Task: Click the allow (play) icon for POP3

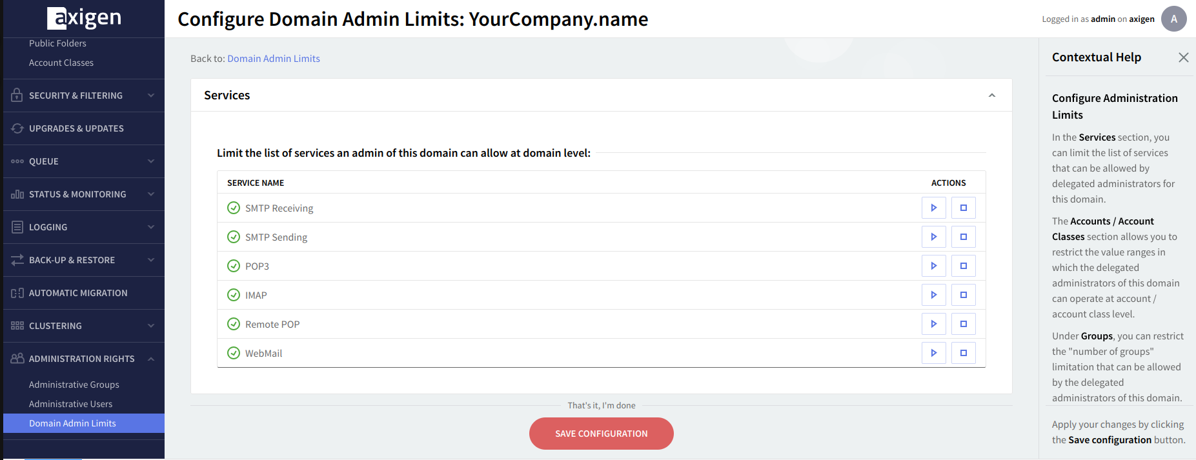Action: [933, 266]
